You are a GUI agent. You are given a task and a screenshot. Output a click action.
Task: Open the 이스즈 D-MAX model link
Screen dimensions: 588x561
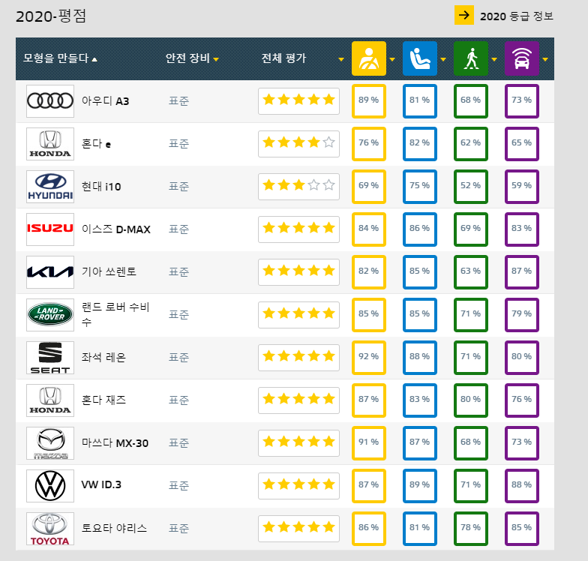(x=115, y=229)
